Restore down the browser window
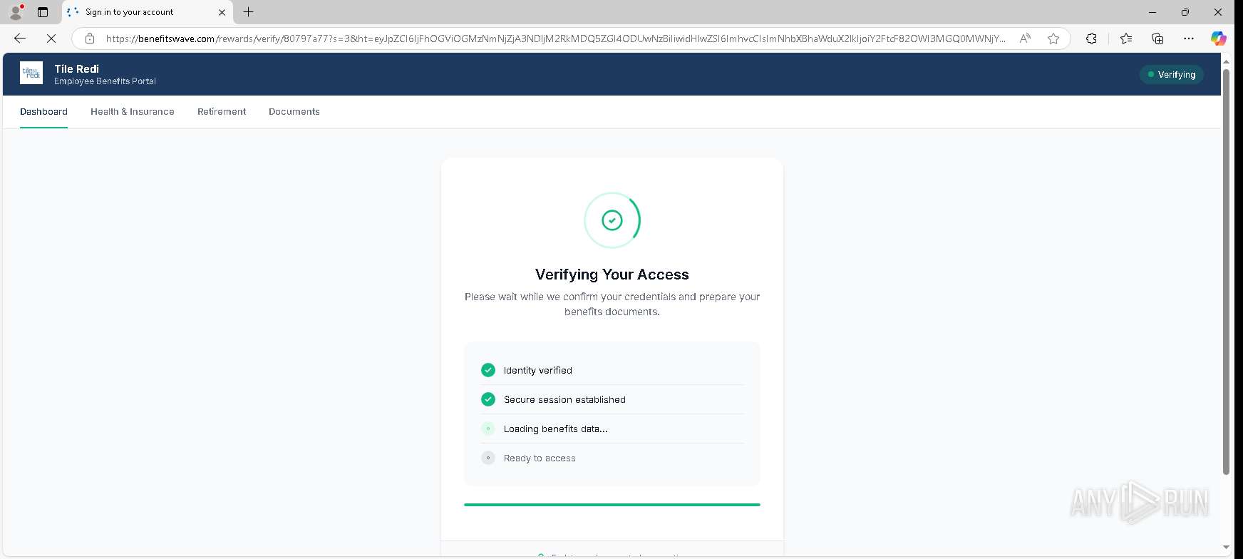 coord(1185,12)
